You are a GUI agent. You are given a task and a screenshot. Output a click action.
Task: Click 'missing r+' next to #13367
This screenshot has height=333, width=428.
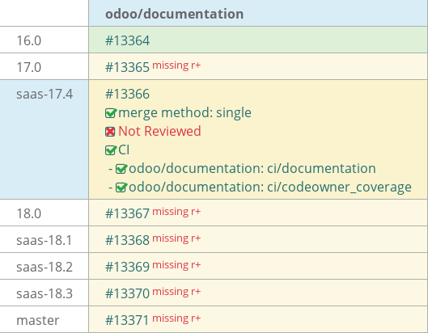[x=176, y=212]
